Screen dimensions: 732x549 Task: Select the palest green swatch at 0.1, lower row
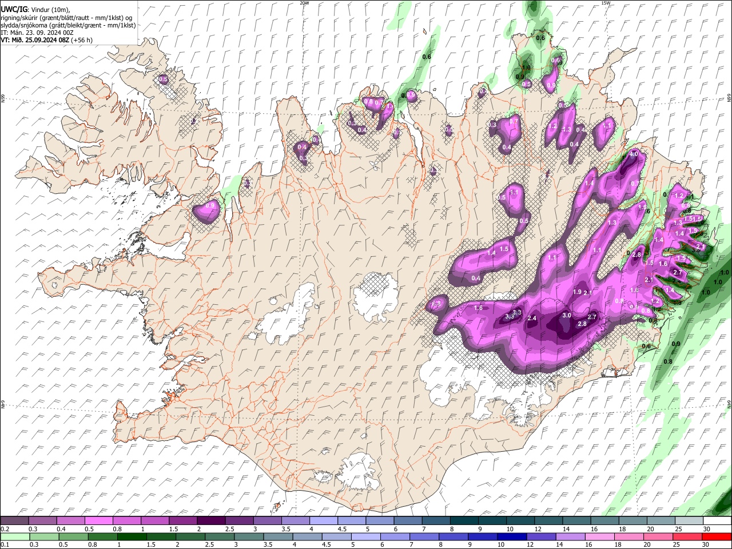[x=14, y=536]
